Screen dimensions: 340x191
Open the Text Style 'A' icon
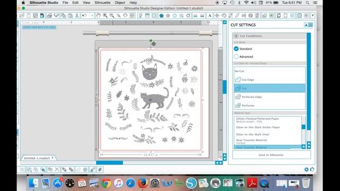click(x=210, y=15)
